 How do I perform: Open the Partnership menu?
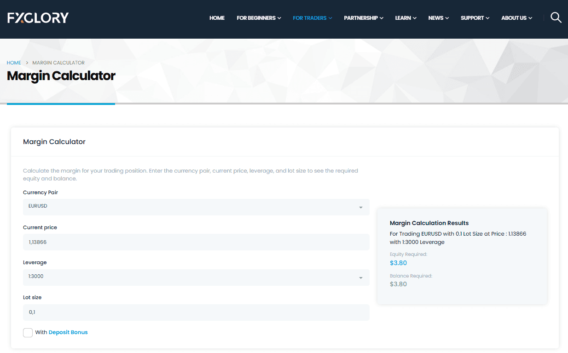tap(364, 18)
